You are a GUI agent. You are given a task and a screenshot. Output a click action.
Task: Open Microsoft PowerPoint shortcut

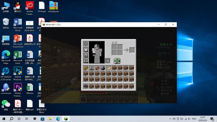coord(18,41)
